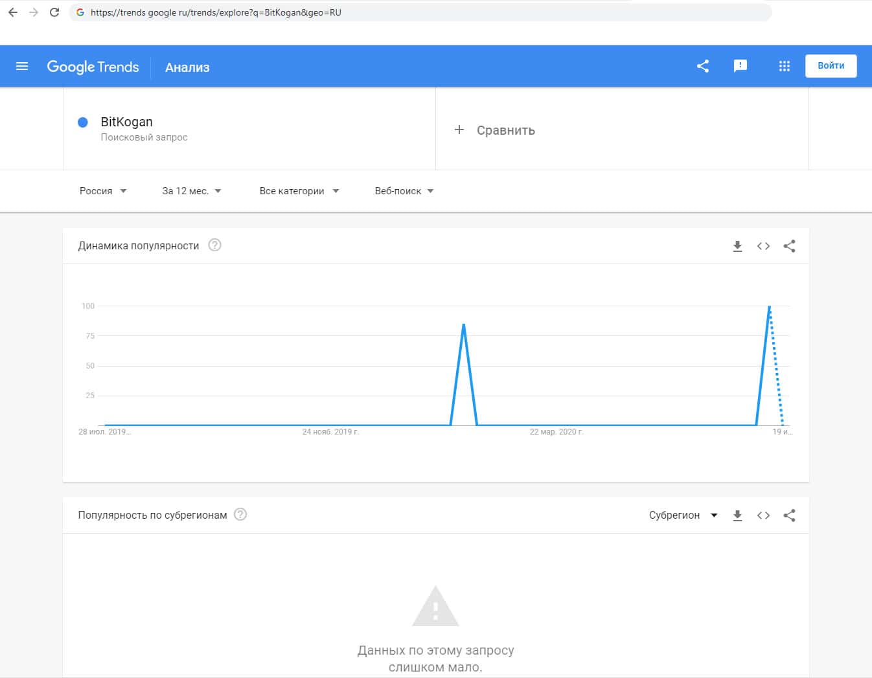Click the 100-value peak at chart end
This screenshot has width=872, height=678.
click(x=770, y=306)
